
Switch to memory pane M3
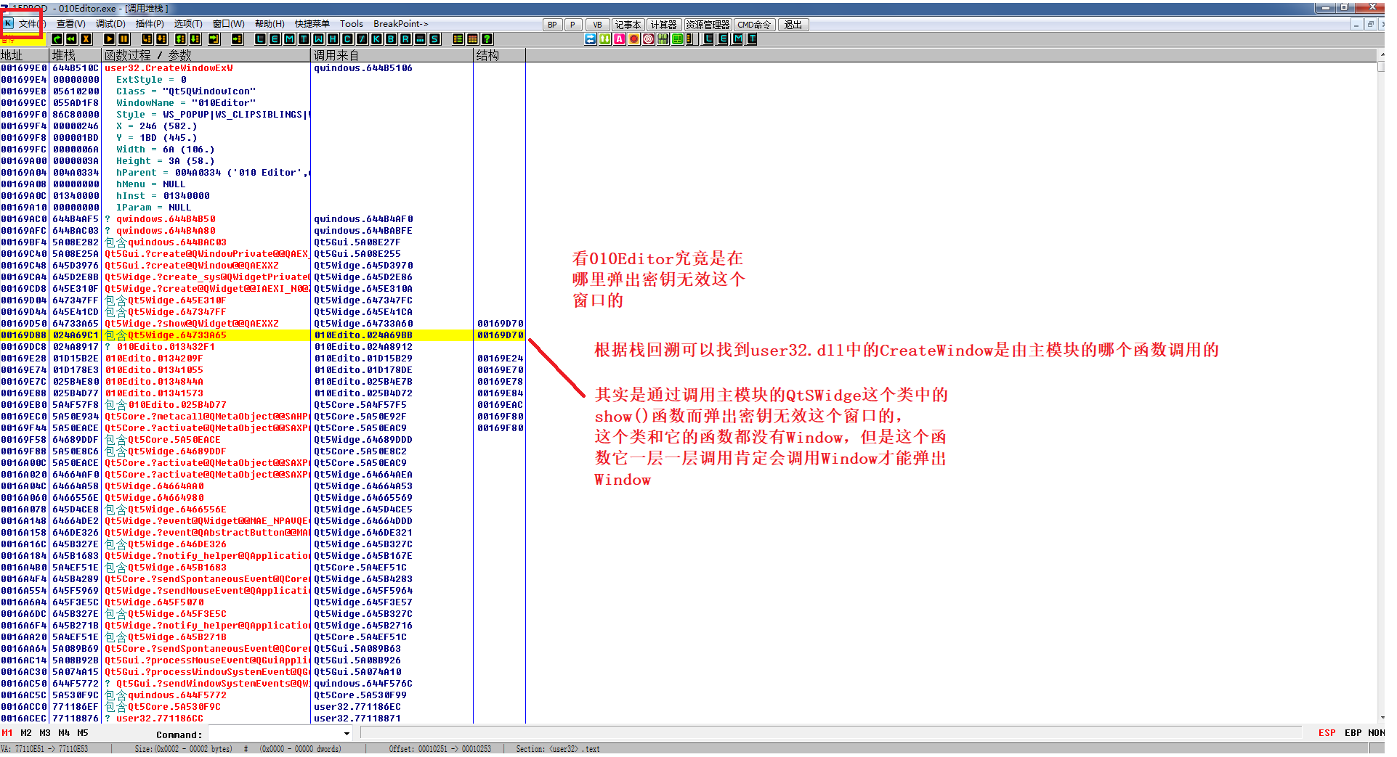click(45, 733)
